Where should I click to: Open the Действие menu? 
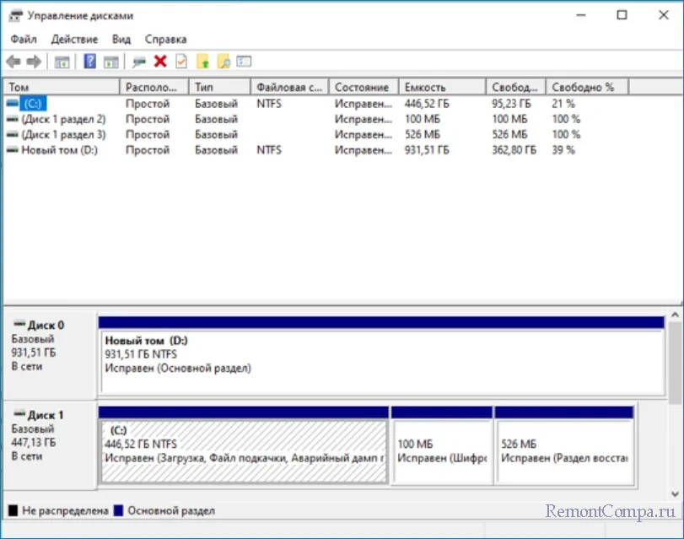click(74, 39)
